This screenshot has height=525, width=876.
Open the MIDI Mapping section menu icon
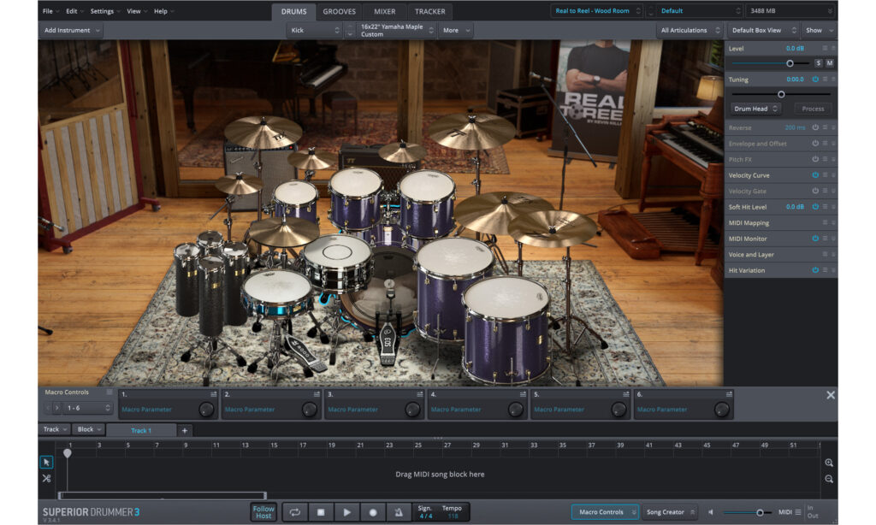pos(825,223)
